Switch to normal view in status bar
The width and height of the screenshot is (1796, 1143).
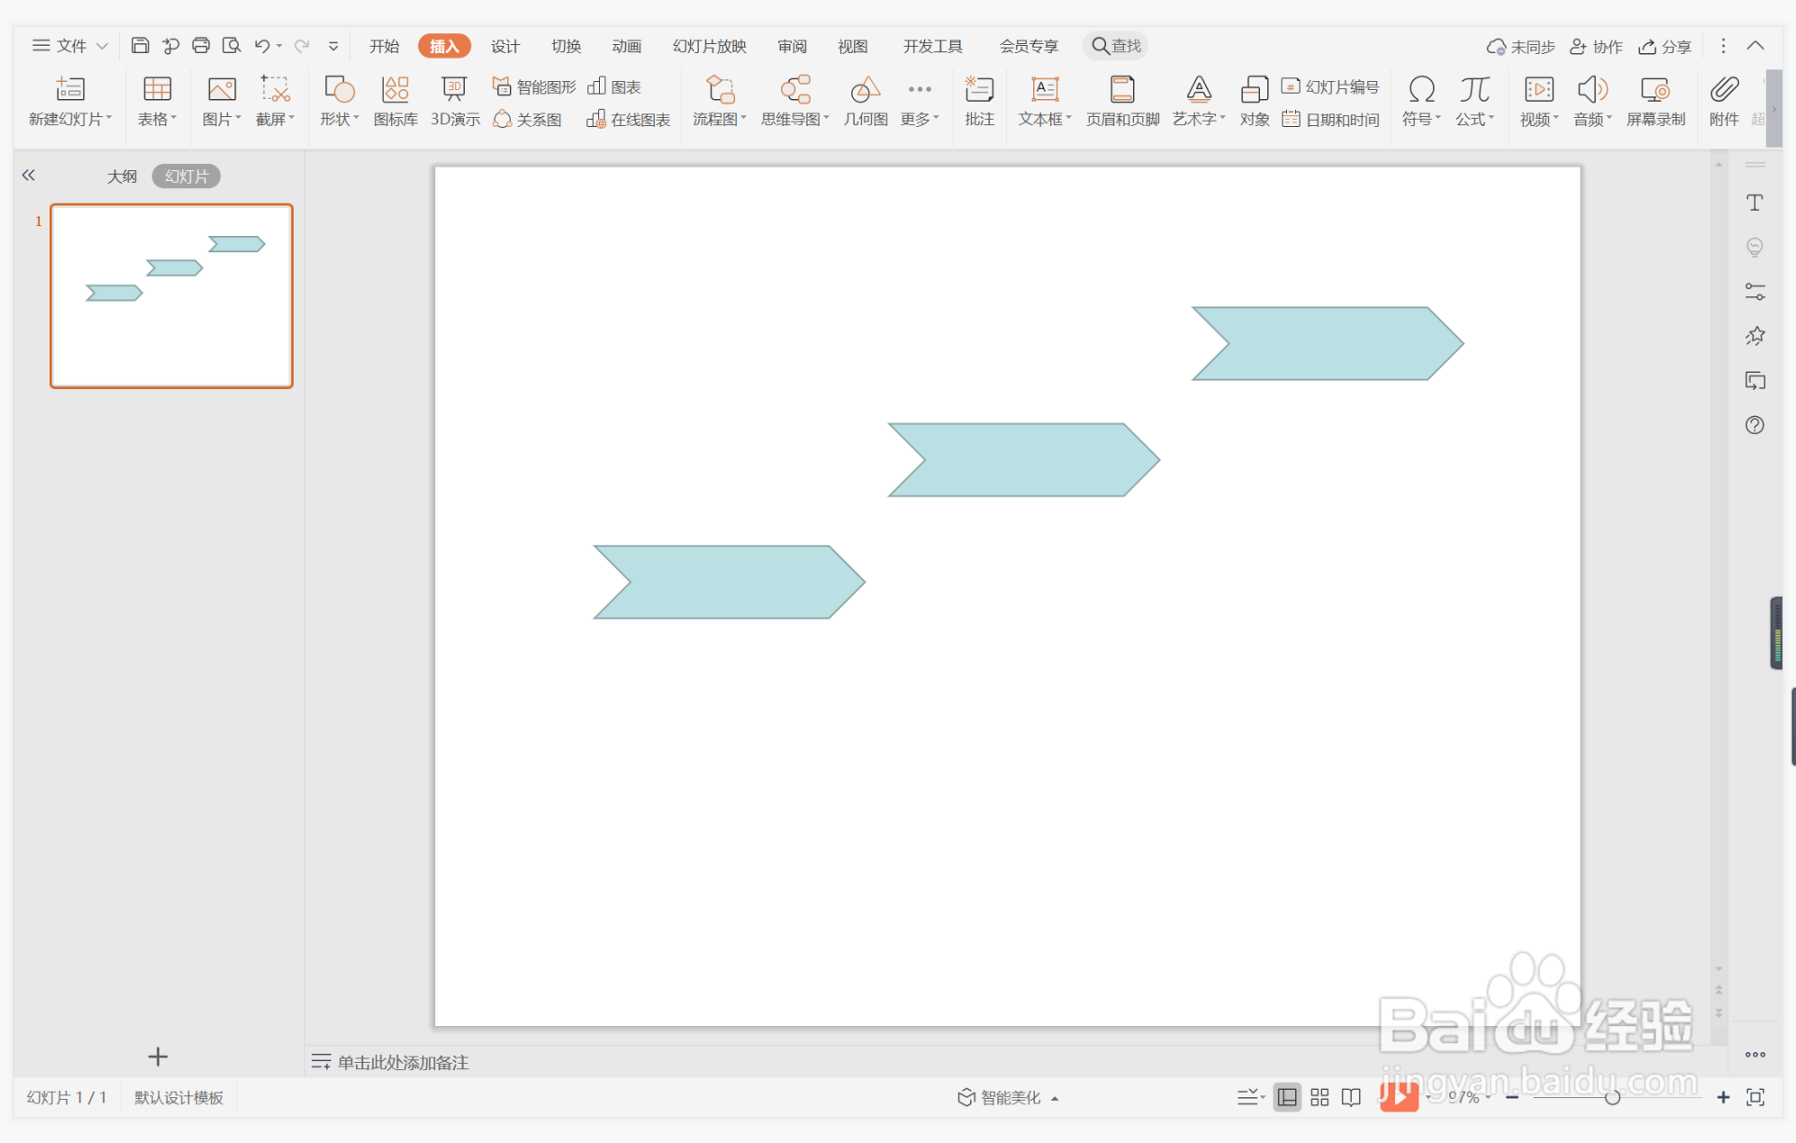(1287, 1097)
